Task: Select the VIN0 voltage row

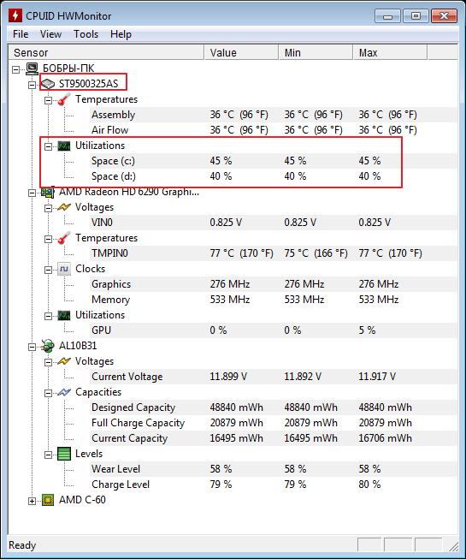Action: coord(274,223)
